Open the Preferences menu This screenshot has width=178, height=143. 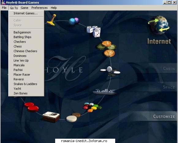[40, 8]
